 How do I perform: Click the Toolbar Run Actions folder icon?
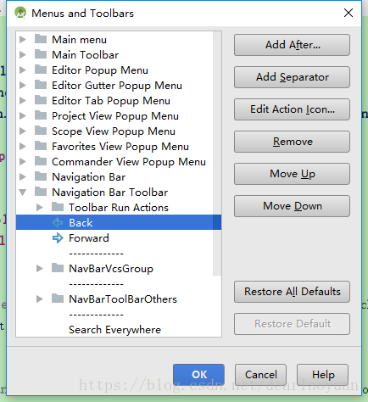tap(58, 207)
